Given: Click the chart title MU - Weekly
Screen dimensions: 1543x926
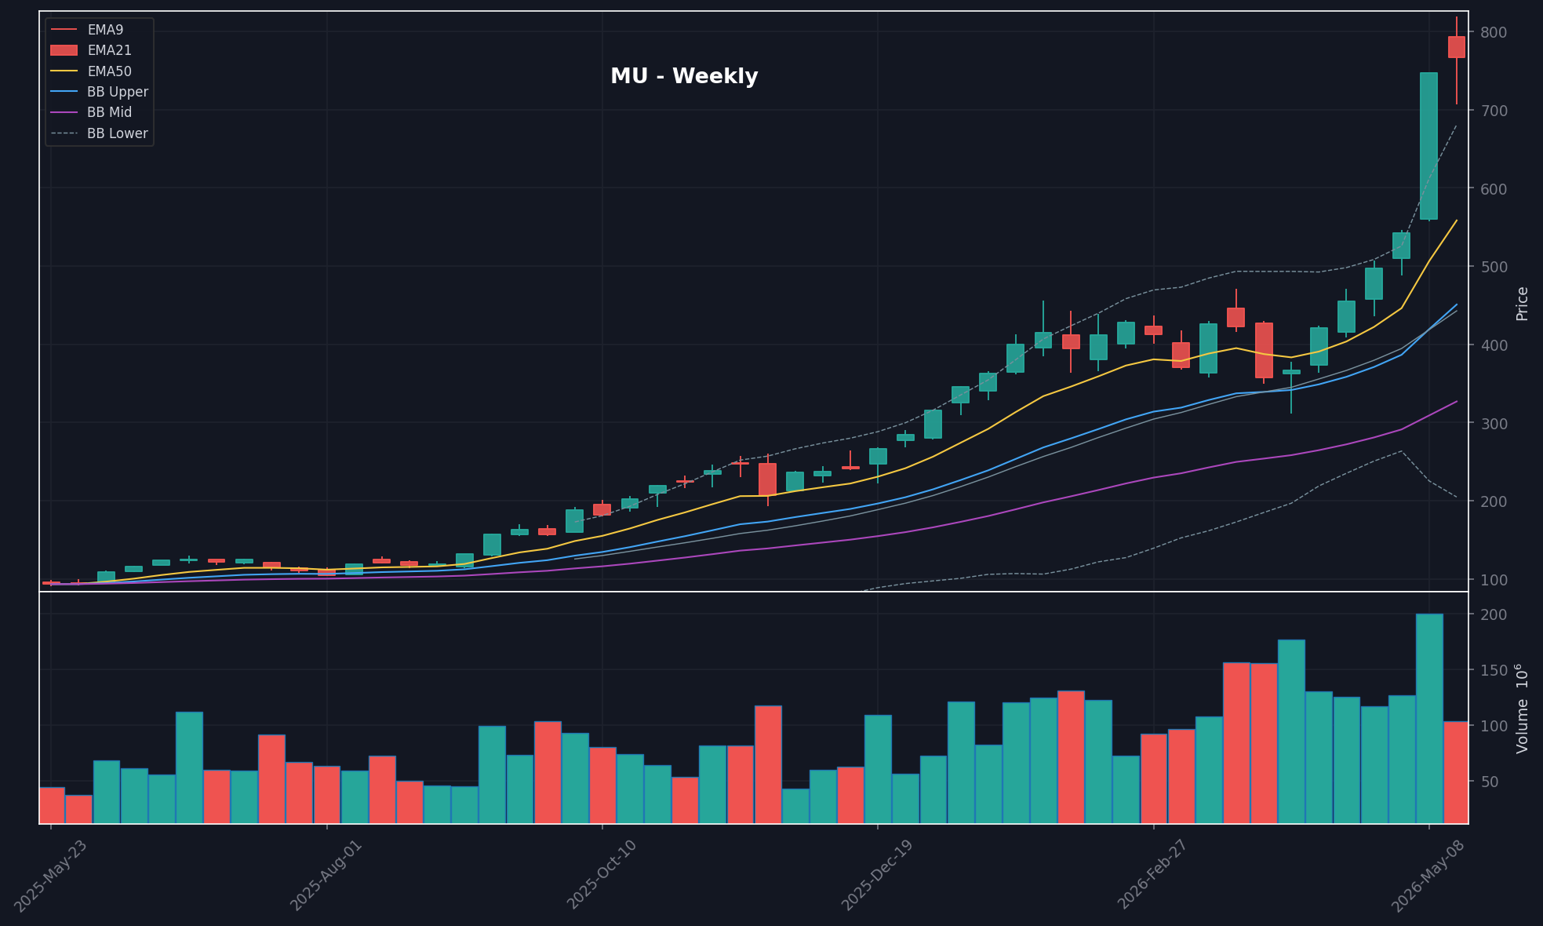Looking at the screenshot, I should coord(684,76).
